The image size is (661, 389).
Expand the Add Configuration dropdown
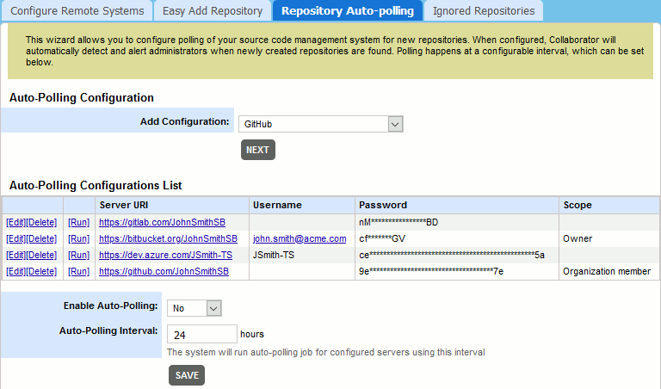318,124
